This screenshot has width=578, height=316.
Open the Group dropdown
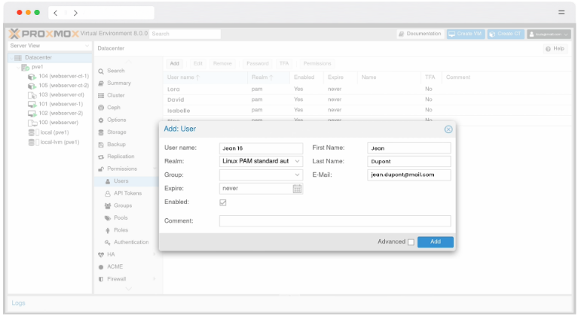[298, 175]
